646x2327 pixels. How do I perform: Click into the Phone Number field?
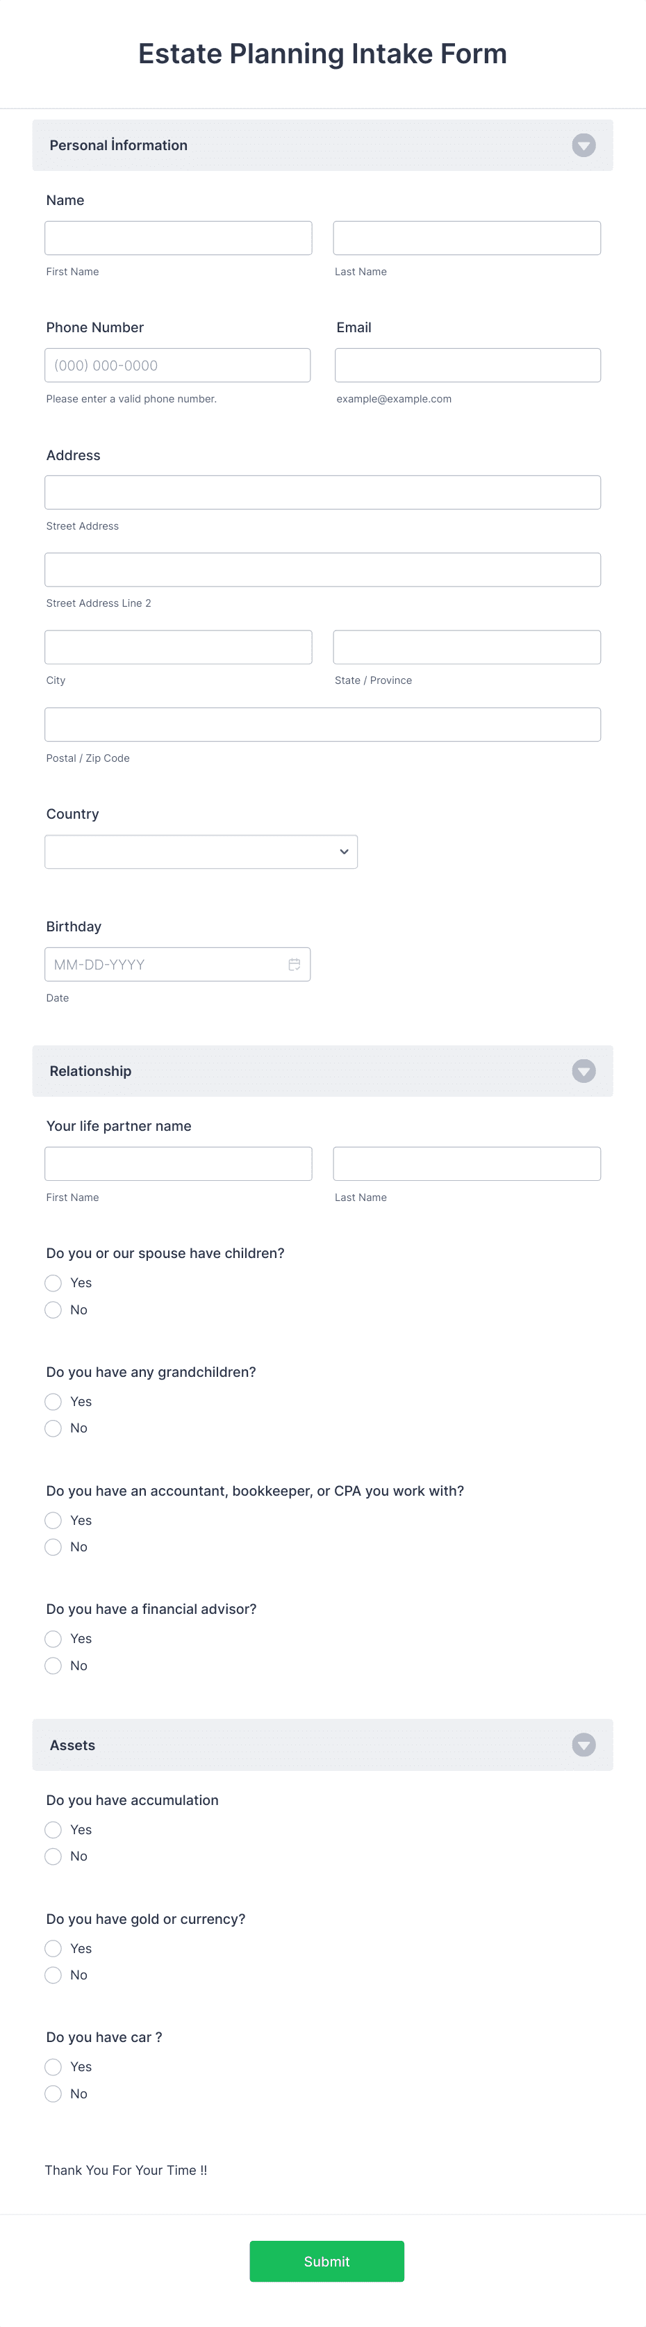pyautogui.click(x=178, y=365)
